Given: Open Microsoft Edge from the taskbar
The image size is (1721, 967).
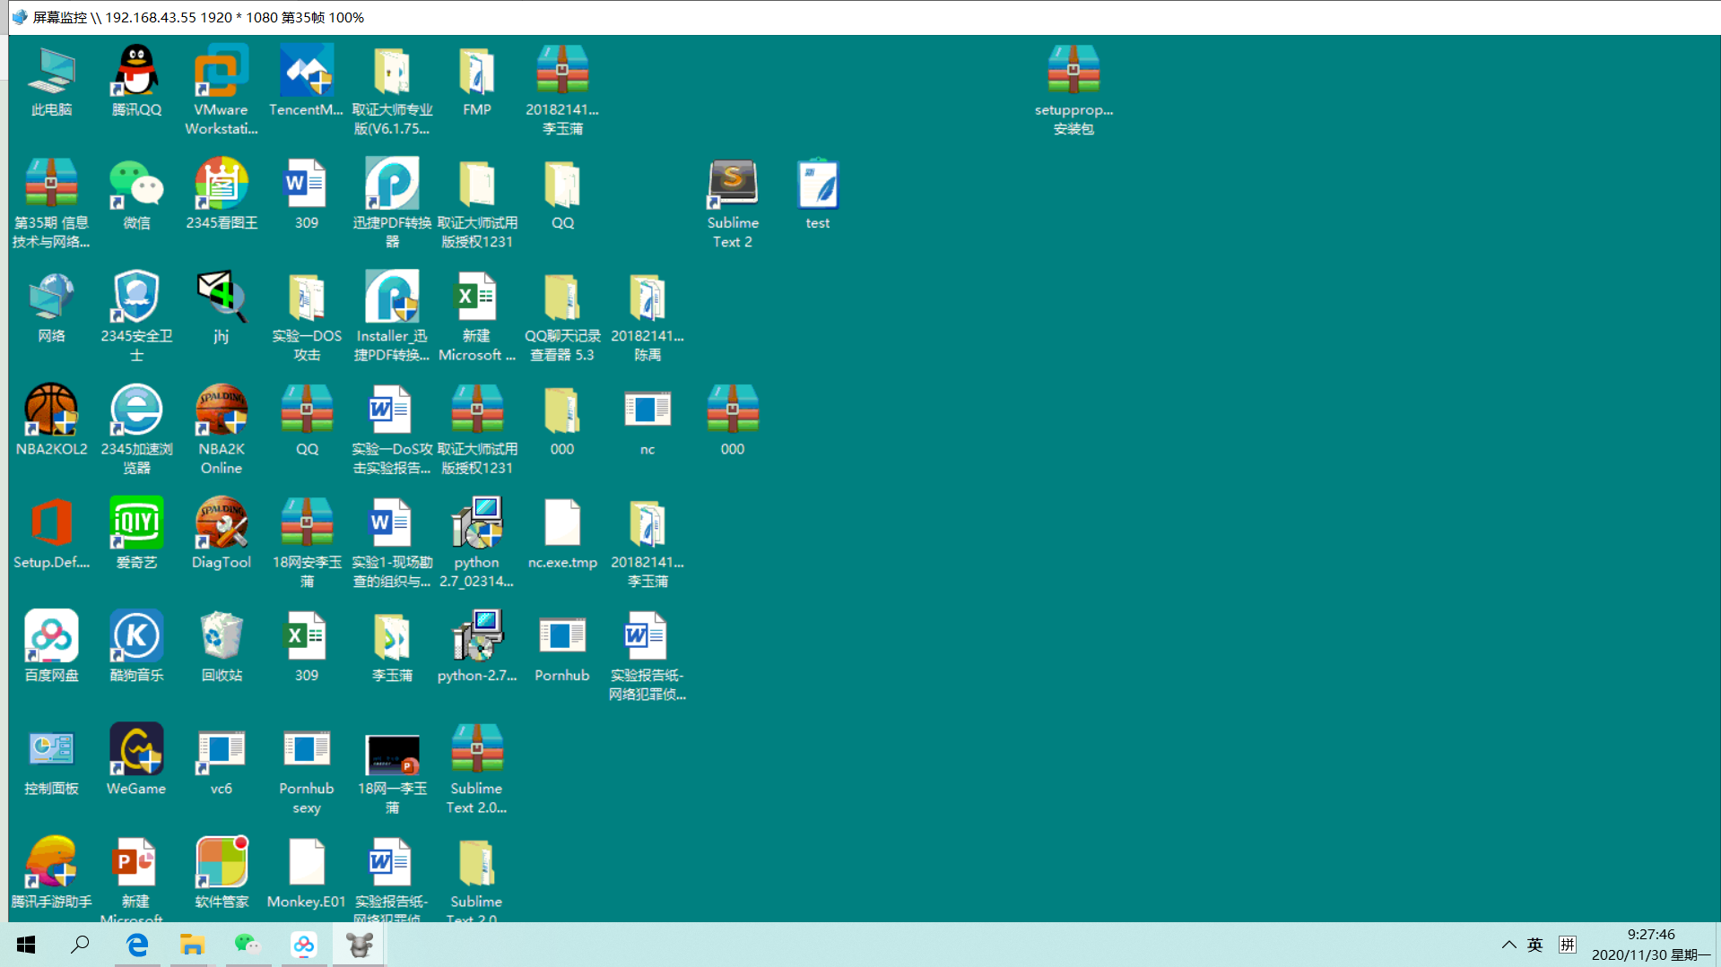Looking at the screenshot, I should click(x=137, y=945).
